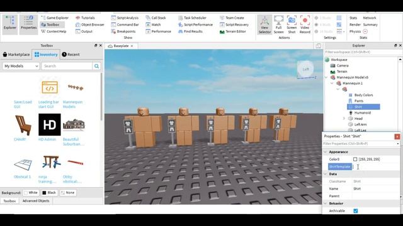
Task: Open the Watch window
Action: [x=153, y=24]
